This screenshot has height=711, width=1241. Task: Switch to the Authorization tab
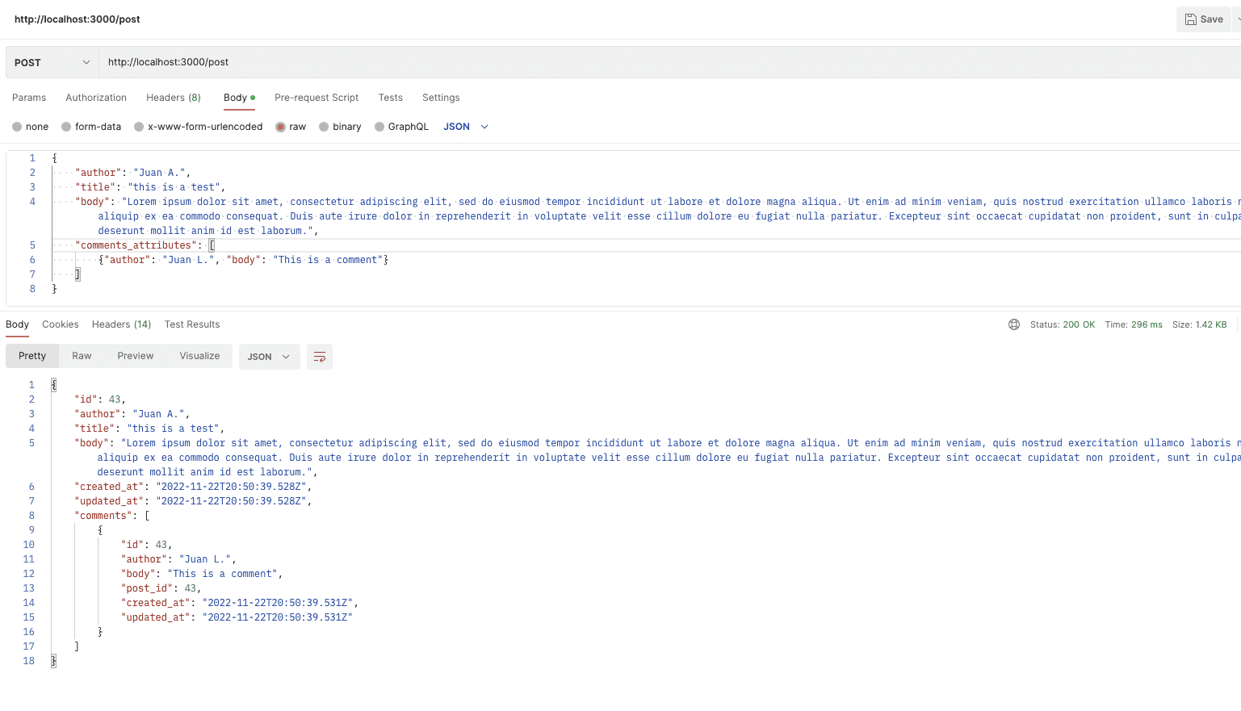tap(96, 98)
